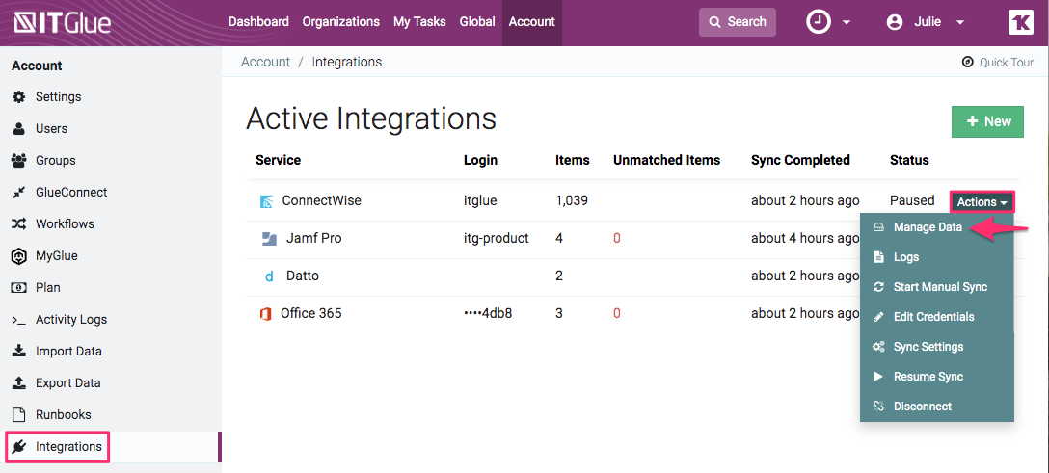Screen dimensions: 1049x473
Task: Click the clock history icon
Action: pos(819,22)
